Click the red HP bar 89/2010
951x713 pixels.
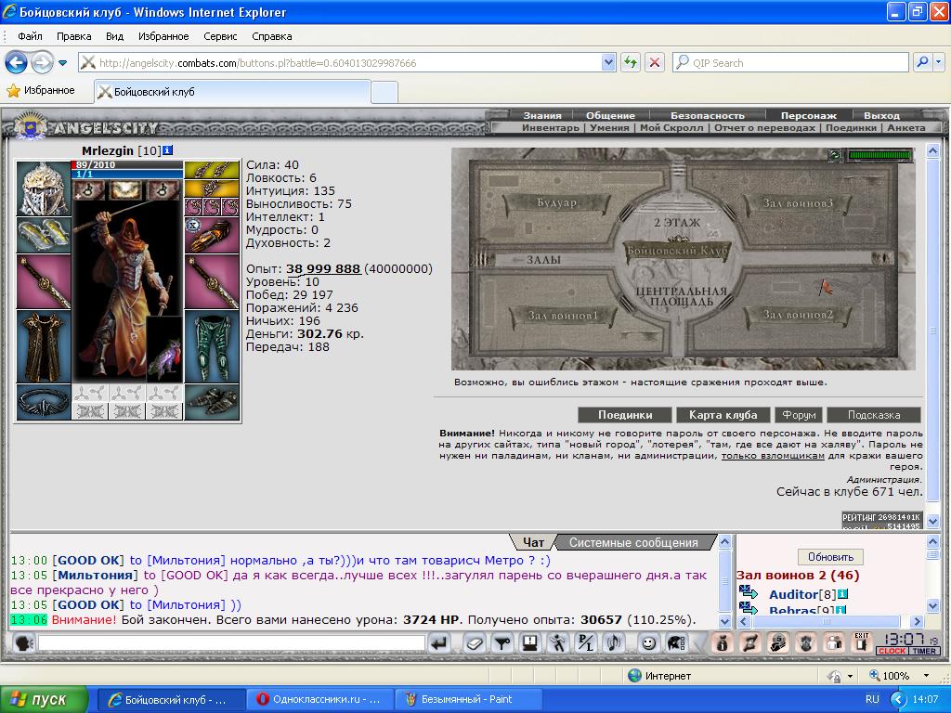(x=126, y=165)
